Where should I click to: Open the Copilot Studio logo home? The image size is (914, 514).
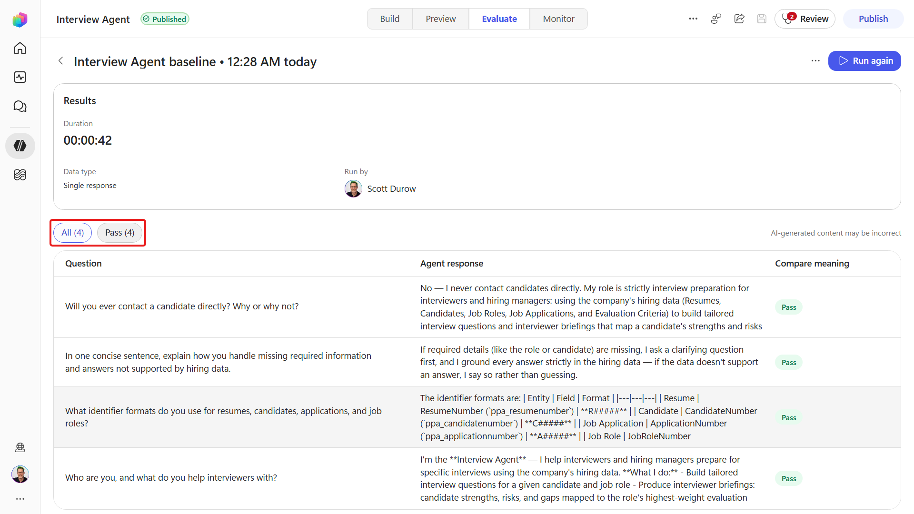click(20, 20)
